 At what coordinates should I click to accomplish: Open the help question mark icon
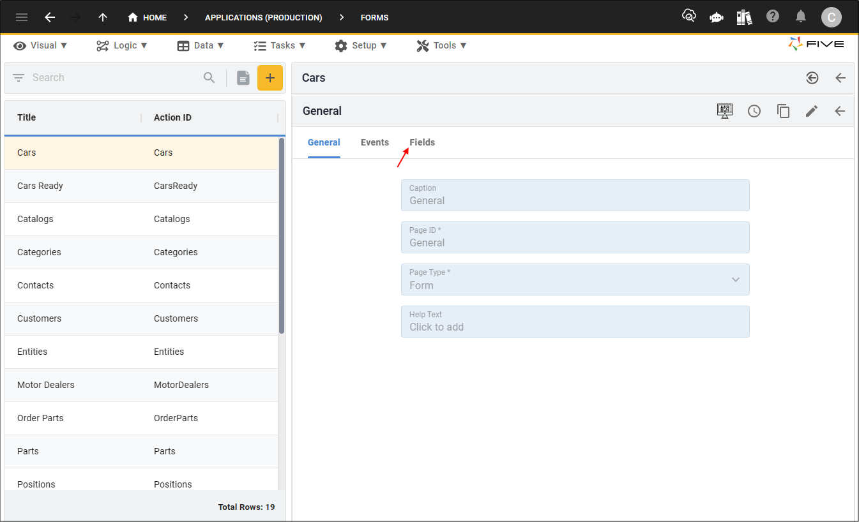pos(773,17)
